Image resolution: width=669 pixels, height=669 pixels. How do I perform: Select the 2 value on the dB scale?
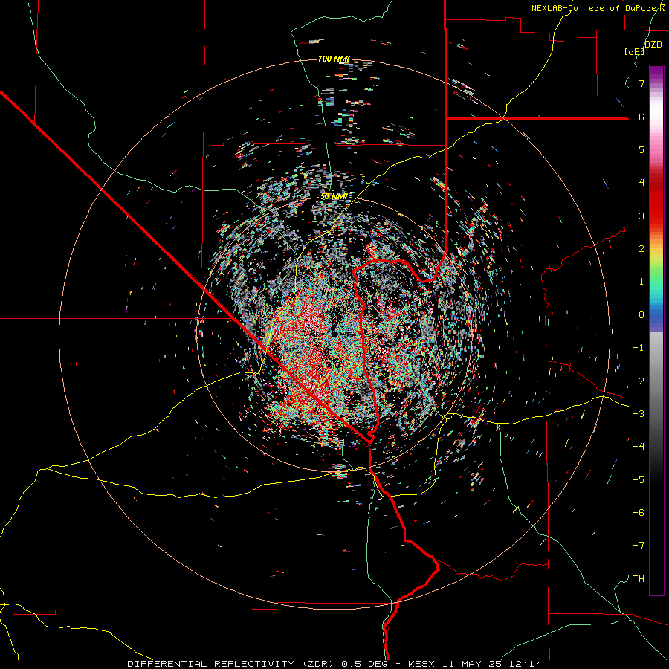coord(641,249)
